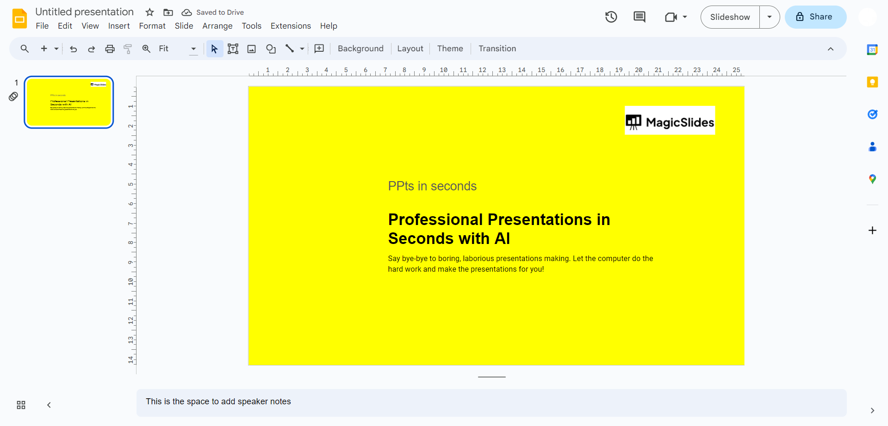The width and height of the screenshot is (888, 426).
Task: Select the shape tool icon
Action: pyautogui.click(x=271, y=49)
